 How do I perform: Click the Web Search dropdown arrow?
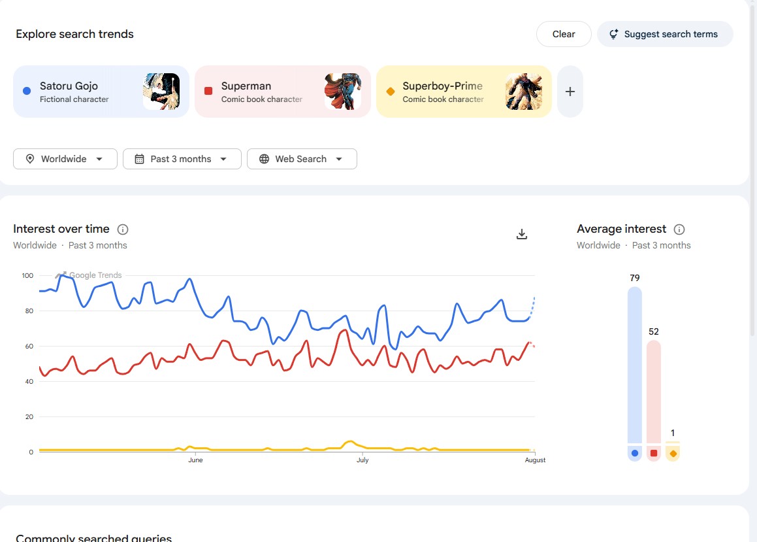[339, 159]
